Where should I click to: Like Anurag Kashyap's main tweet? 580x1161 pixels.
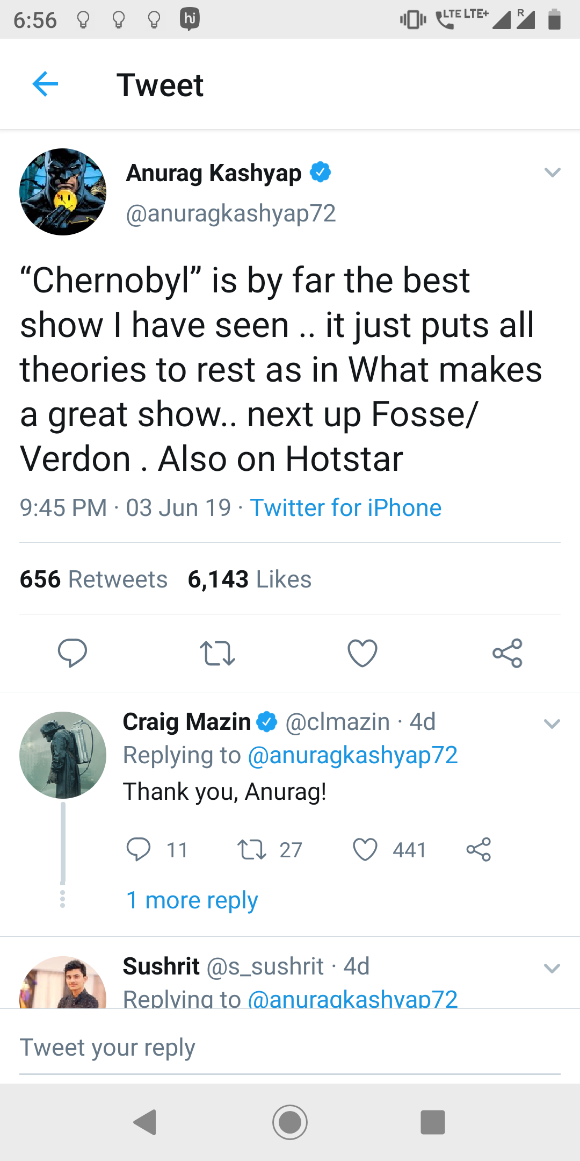point(363,653)
